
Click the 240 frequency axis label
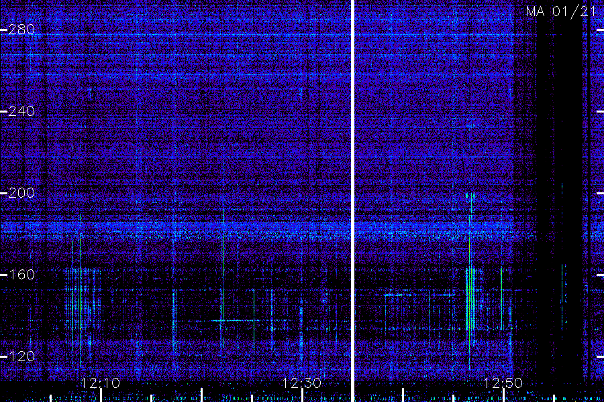pos(21,112)
